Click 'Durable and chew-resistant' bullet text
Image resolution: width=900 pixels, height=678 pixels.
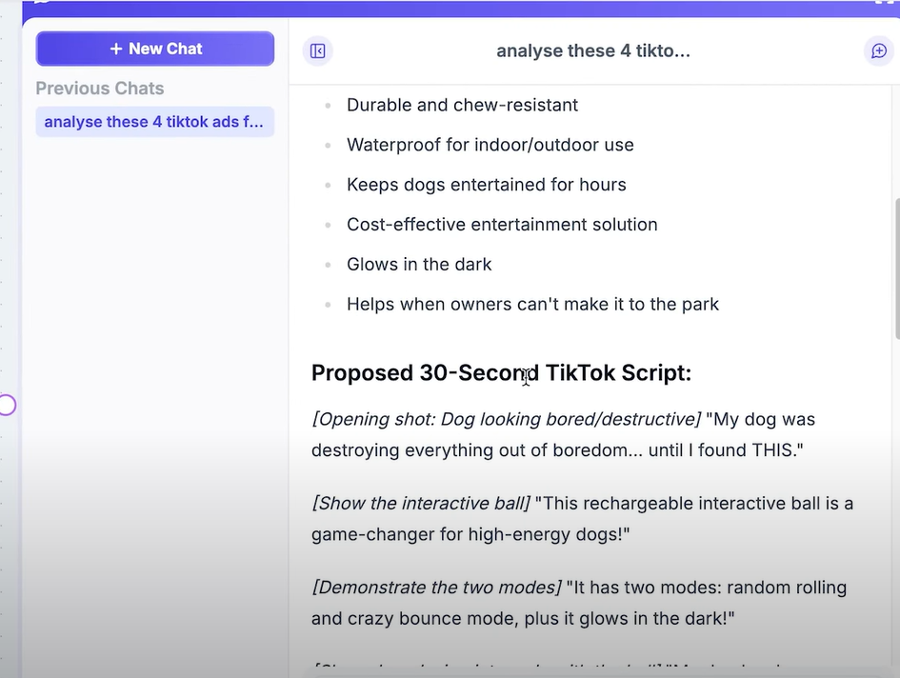(x=462, y=105)
